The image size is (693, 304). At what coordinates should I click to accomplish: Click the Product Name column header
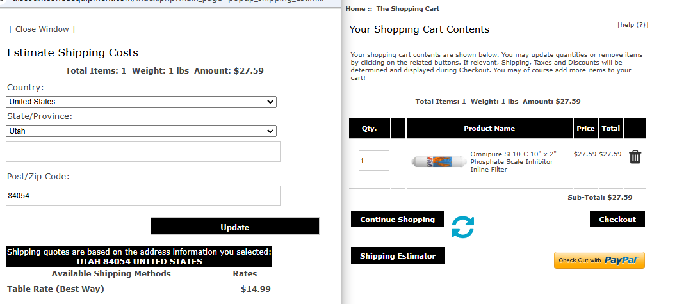pyautogui.click(x=489, y=129)
